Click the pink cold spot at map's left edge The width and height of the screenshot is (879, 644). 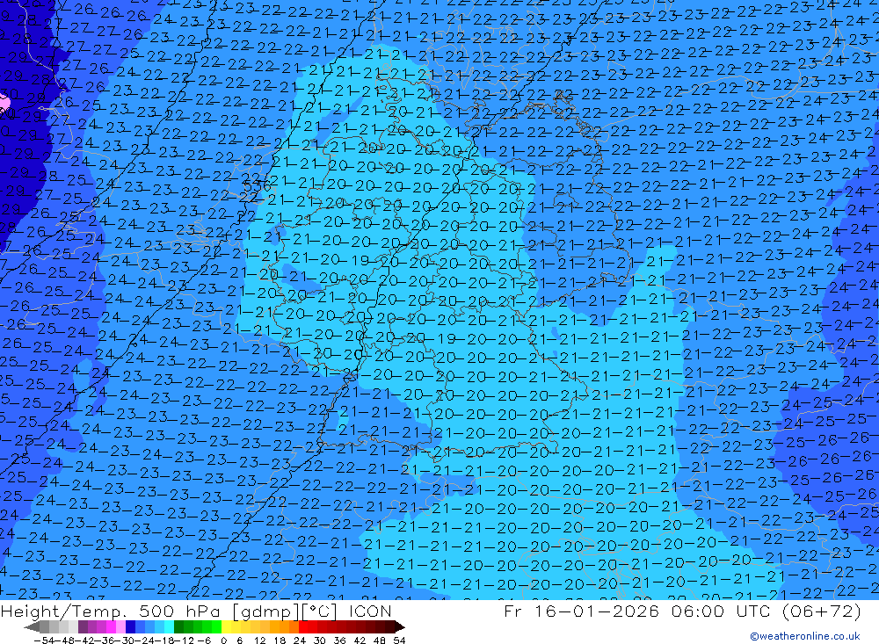pos(4,105)
